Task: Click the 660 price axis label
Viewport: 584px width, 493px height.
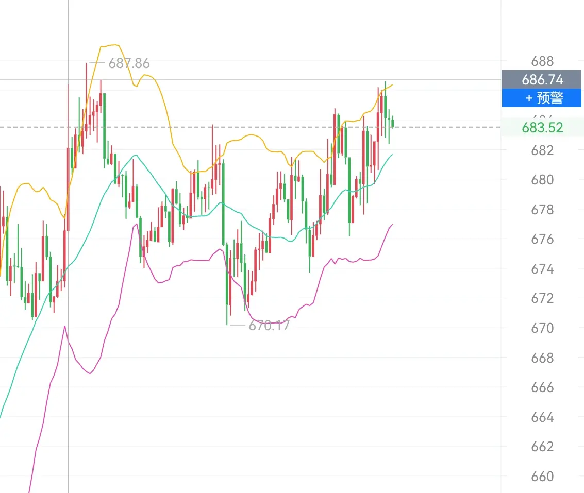Action: point(542,476)
